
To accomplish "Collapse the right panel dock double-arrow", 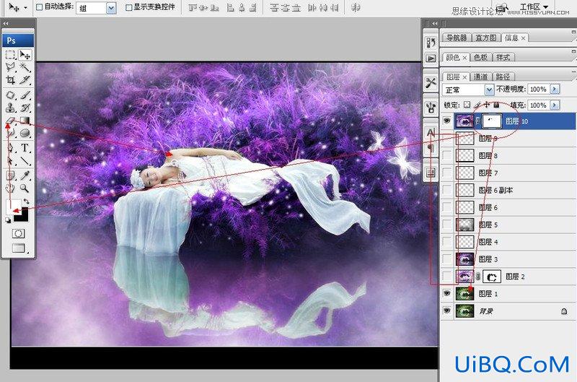I will (x=435, y=23).
